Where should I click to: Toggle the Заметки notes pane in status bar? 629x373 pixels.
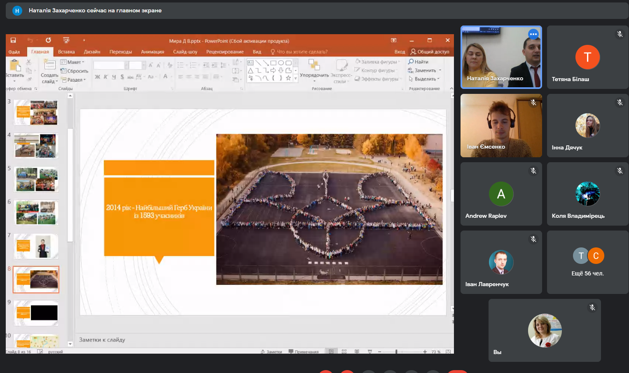click(271, 352)
